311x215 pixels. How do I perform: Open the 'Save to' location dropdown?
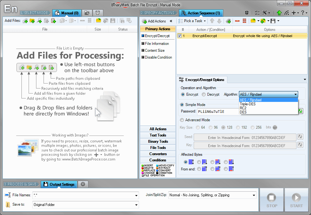click(136, 205)
